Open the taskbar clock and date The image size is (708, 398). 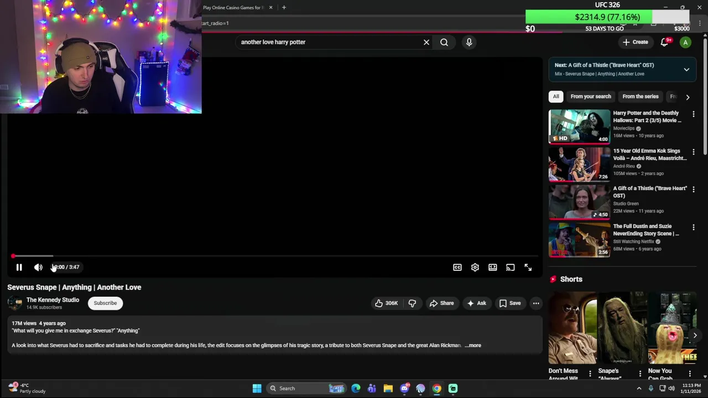(x=691, y=389)
